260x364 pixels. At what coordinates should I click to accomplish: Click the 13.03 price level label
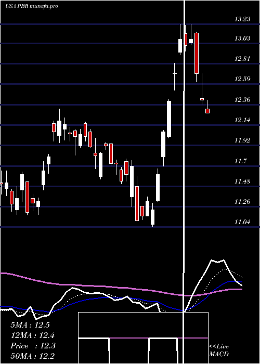[x=242, y=38]
